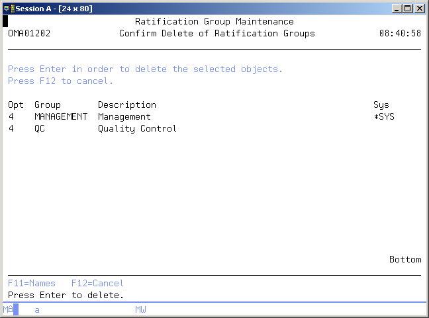Click the Description column header
This screenshot has width=429, height=318.
pyautogui.click(x=126, y=105)
